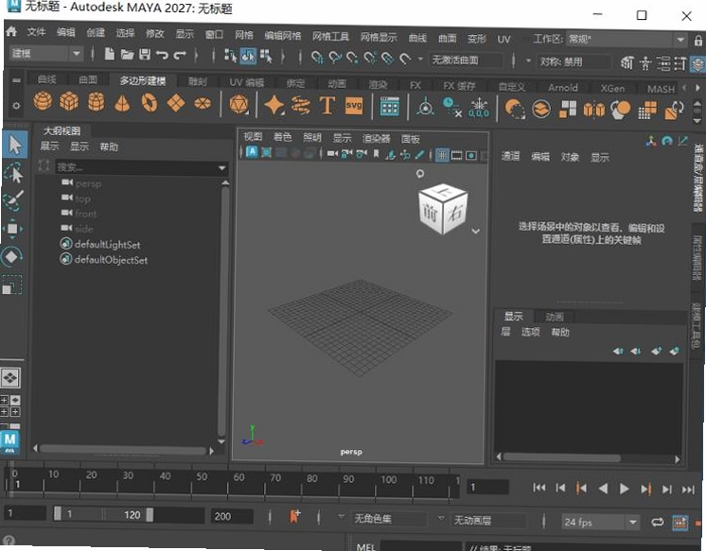Toggle the film gate viewport icon
706x551 pixels.
tap(456, 156)
